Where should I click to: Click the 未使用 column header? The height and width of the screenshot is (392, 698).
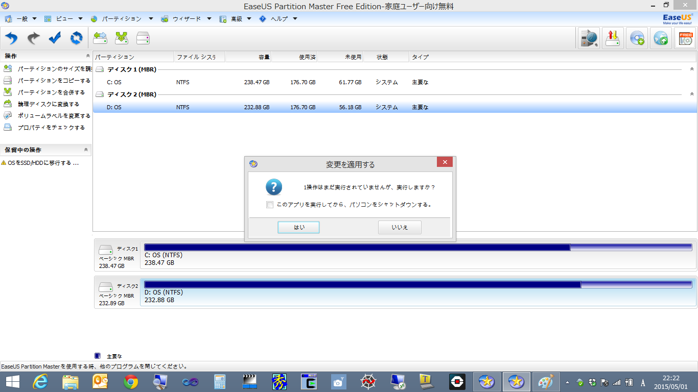coord(340,57)
